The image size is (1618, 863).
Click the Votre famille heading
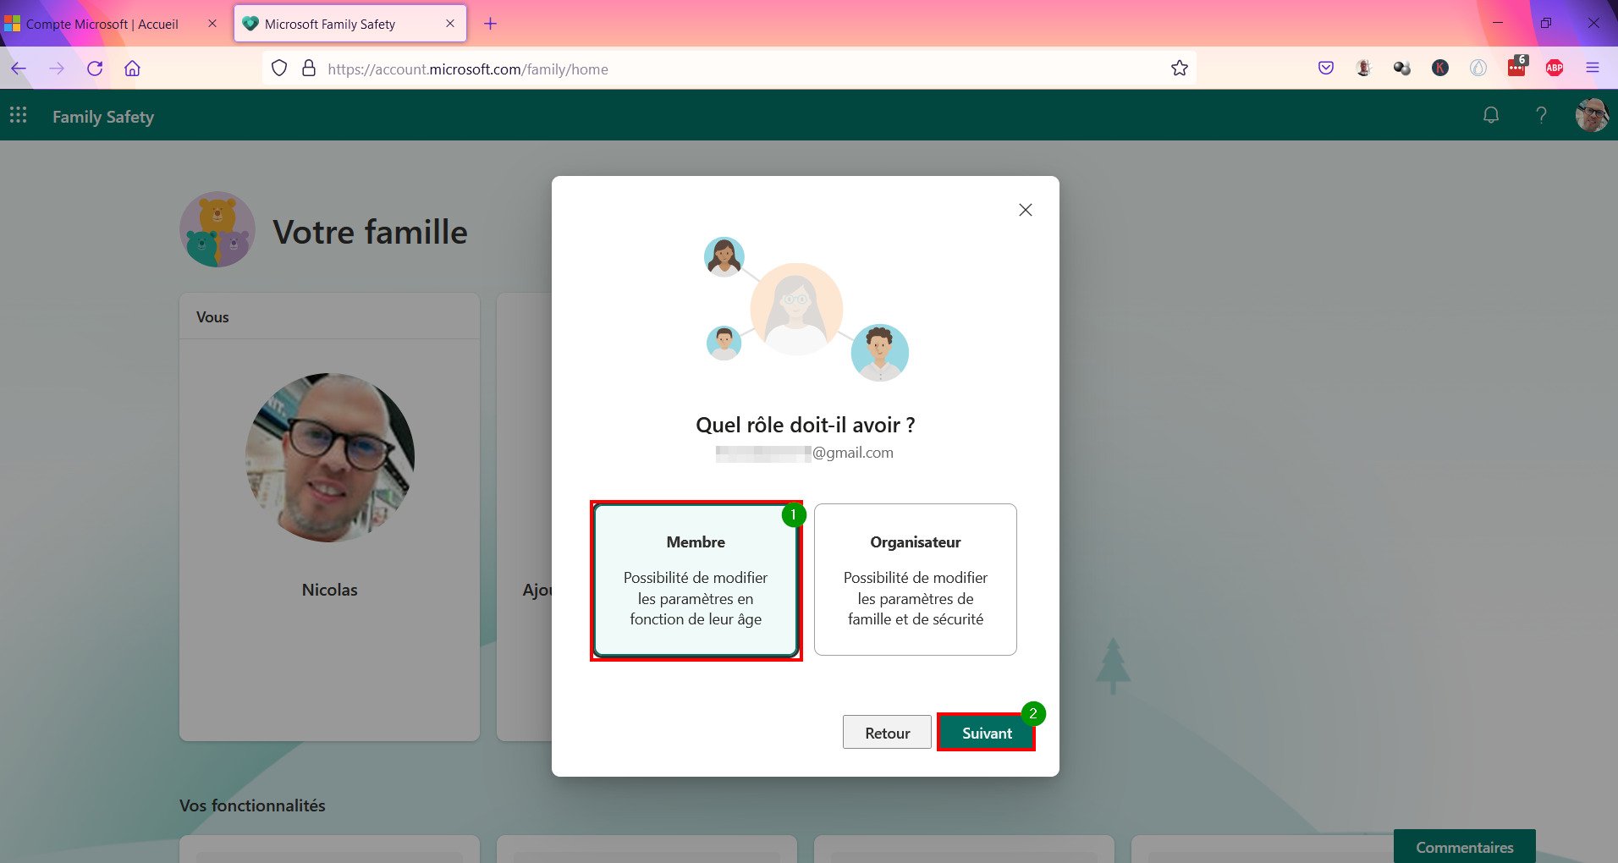click(x=370, y=232)
